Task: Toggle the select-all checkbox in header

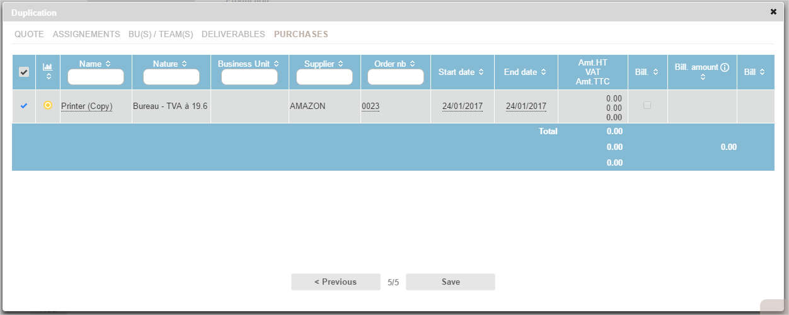Action: 24,72
